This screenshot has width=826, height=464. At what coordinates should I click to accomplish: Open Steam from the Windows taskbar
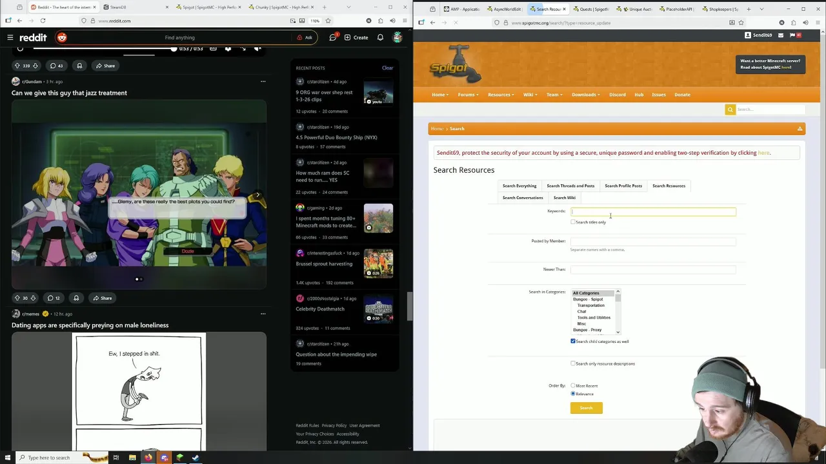point(196,458)
